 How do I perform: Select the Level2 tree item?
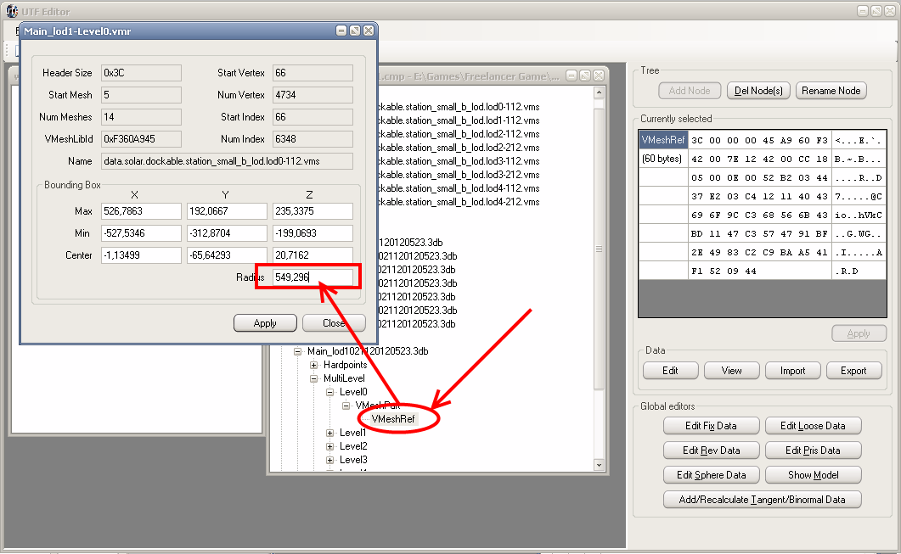click(x=352, y=446)
